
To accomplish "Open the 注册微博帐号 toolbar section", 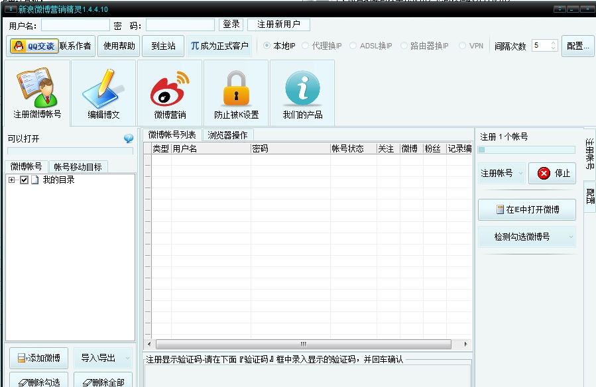I will (x=37, y=93).
